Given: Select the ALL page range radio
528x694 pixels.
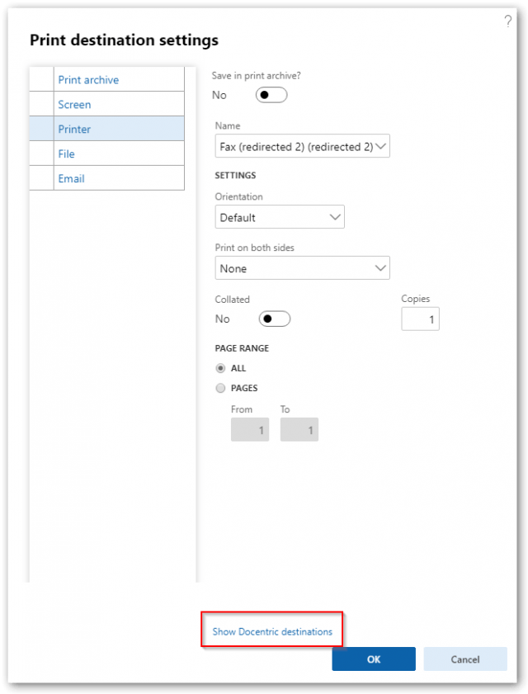Looking at the screenshot, I should point(220,368).
